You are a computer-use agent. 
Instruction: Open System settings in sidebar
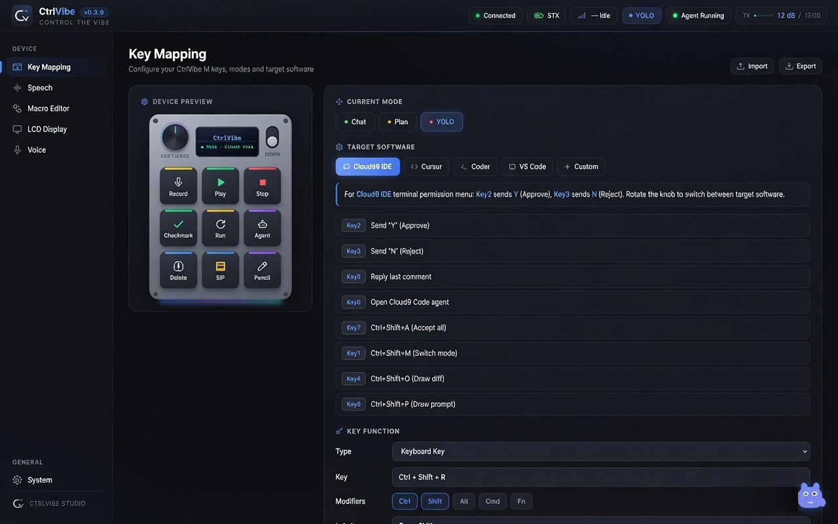[x=56, y=480]
